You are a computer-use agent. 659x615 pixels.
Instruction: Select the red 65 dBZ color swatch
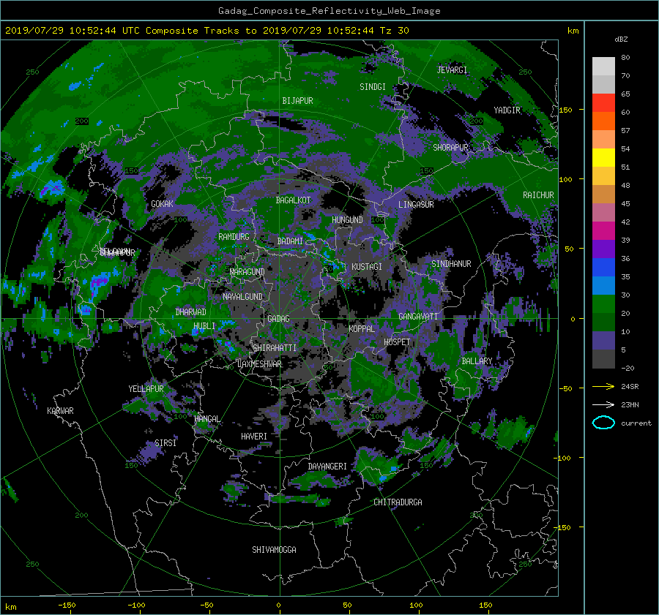click(603, 102)
